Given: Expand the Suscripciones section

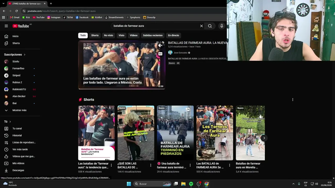Looking at the screenshot, I should pyautogui.click(x=15, y=55).
